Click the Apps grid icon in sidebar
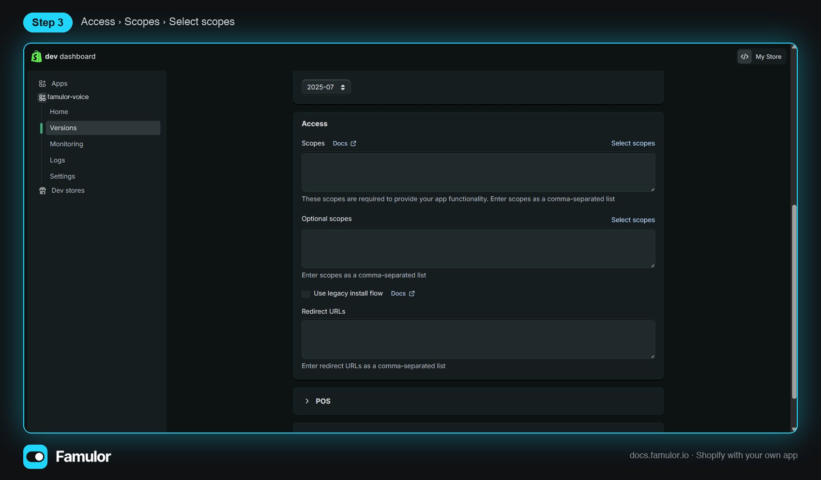Viewport: 821px width, 480px height. tap(43, 84)
